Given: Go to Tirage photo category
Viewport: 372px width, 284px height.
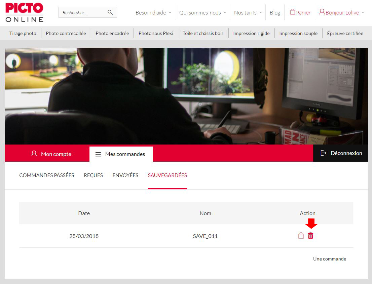Looking at the screenshot, I should coord(23,33).
